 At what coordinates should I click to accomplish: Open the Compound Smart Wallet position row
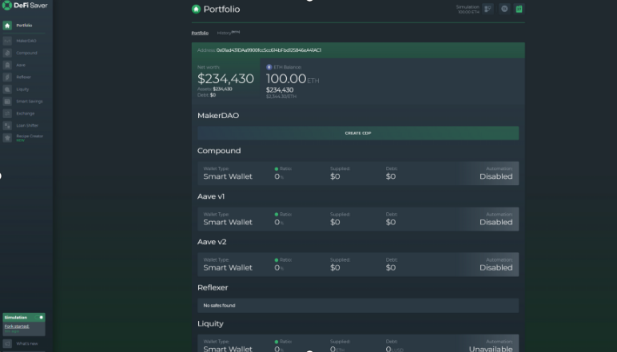click(358, 173)
